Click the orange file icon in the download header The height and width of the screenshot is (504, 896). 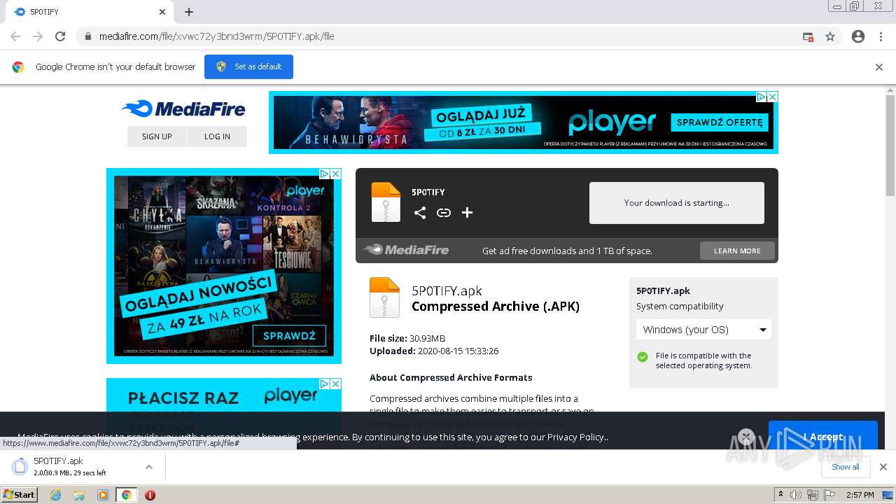click(x=386, y=202)
